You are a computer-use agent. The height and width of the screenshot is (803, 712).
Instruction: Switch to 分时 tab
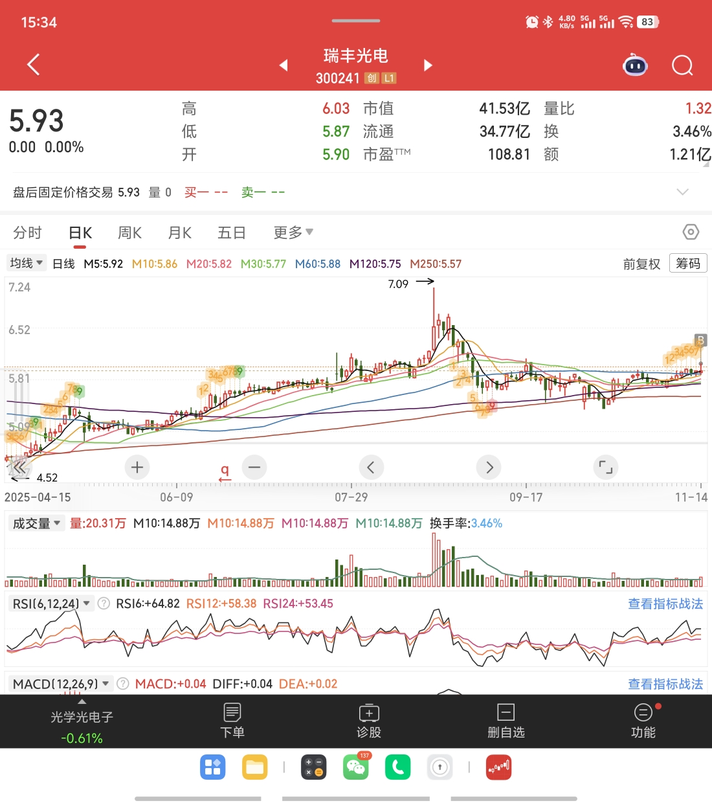pyautogui.click(x=27, y=232)
